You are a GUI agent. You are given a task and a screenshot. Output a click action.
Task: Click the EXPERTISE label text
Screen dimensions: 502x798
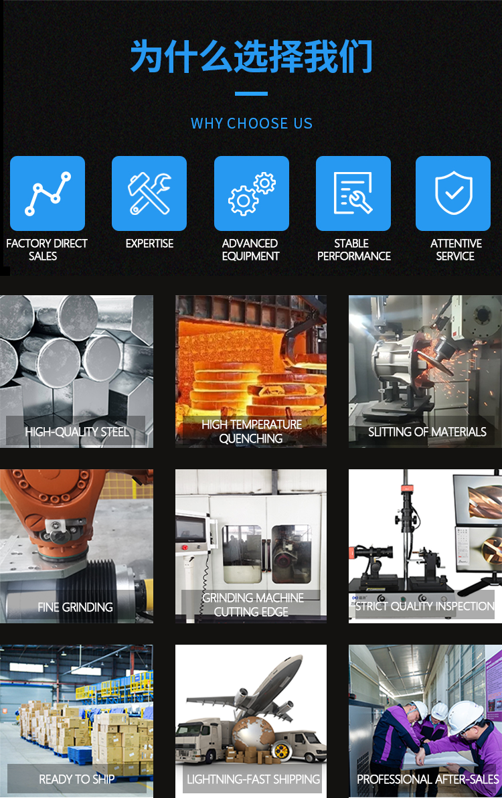[x=149, y=243]
